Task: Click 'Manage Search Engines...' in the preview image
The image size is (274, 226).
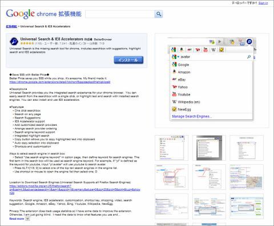Action: tap(192, 116)
